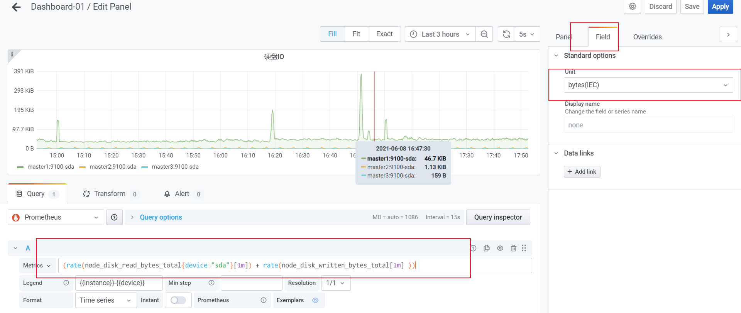Click the Prometheus link info icon
The image size is (741, 313).
pos(264,300)
